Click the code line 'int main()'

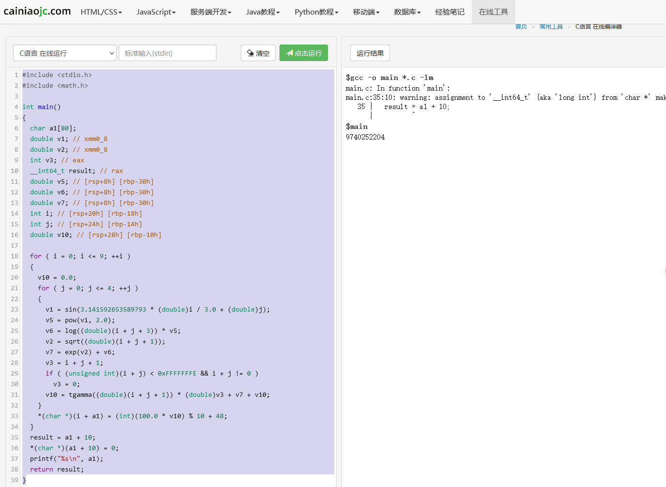[x=42, y=107]
